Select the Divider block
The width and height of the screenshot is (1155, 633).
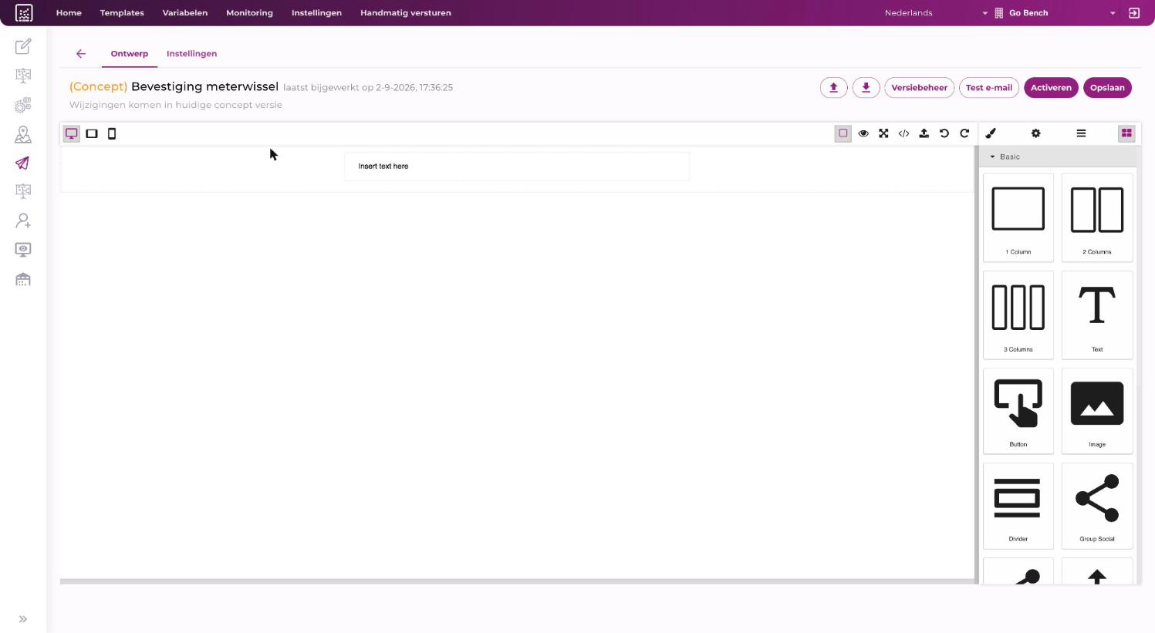(1018, 506)
